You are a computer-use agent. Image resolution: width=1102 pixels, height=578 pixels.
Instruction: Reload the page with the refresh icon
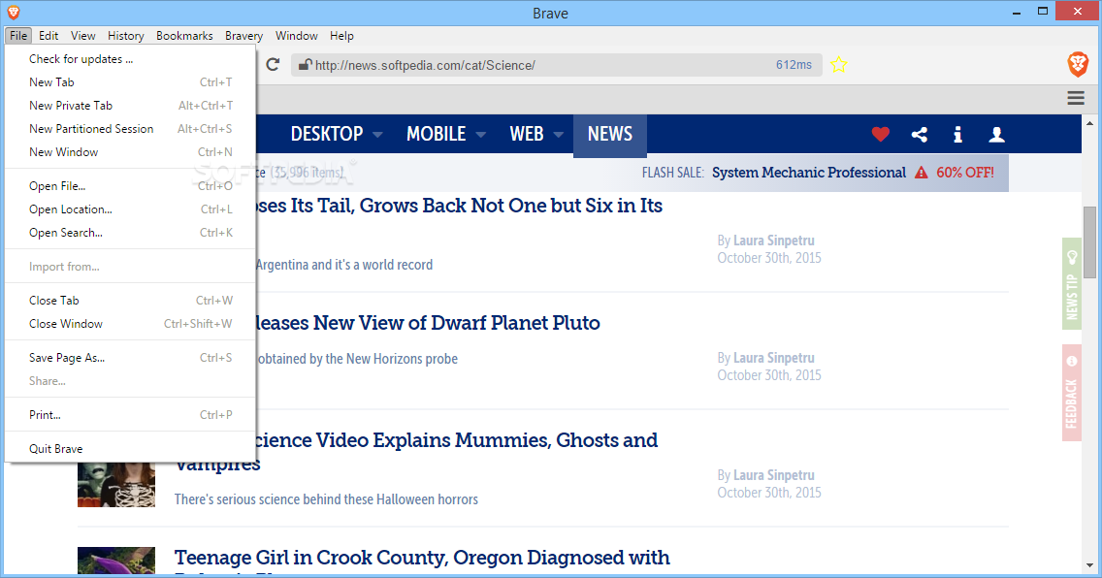[x=273, y=65]
